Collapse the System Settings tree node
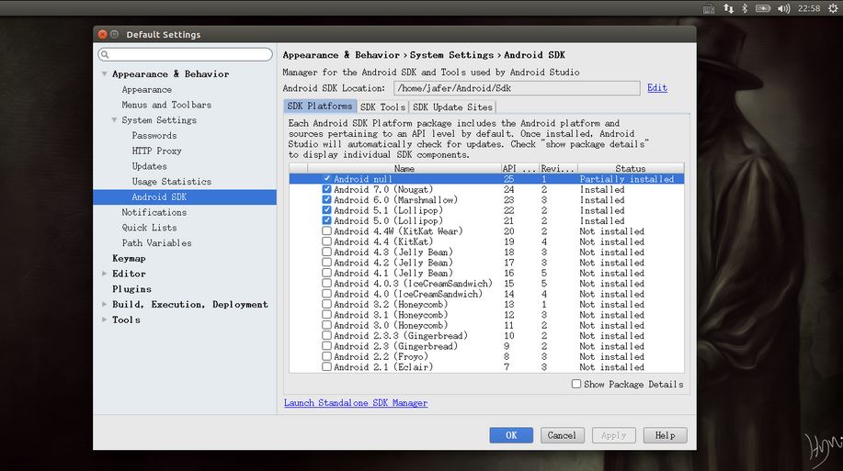The image size is (843, 471). pos(114,119)
